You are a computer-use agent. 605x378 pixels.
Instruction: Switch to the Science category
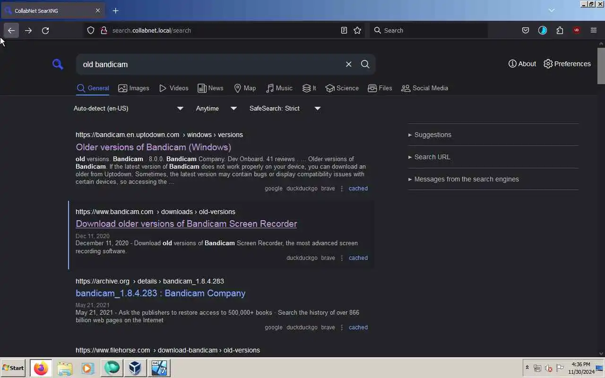pos(342,88)
